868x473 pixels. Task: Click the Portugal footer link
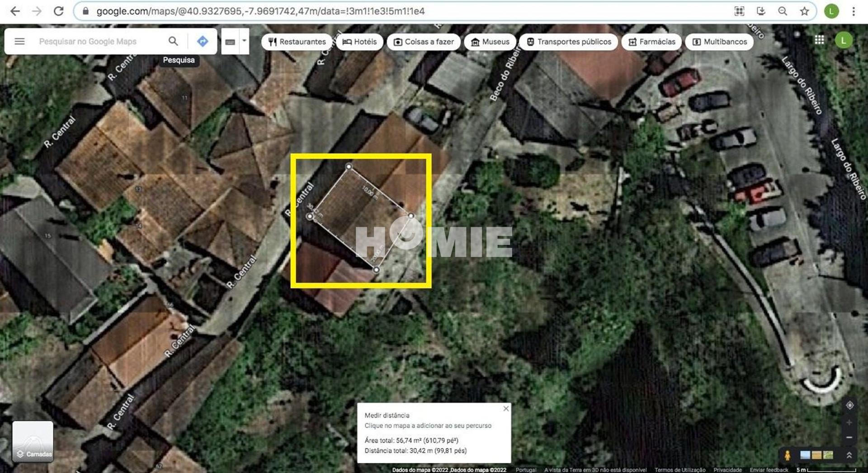526,470
